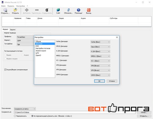Click the Open Disc toolbar icon
The image size is (153, 119).
(x=5, y=10)
